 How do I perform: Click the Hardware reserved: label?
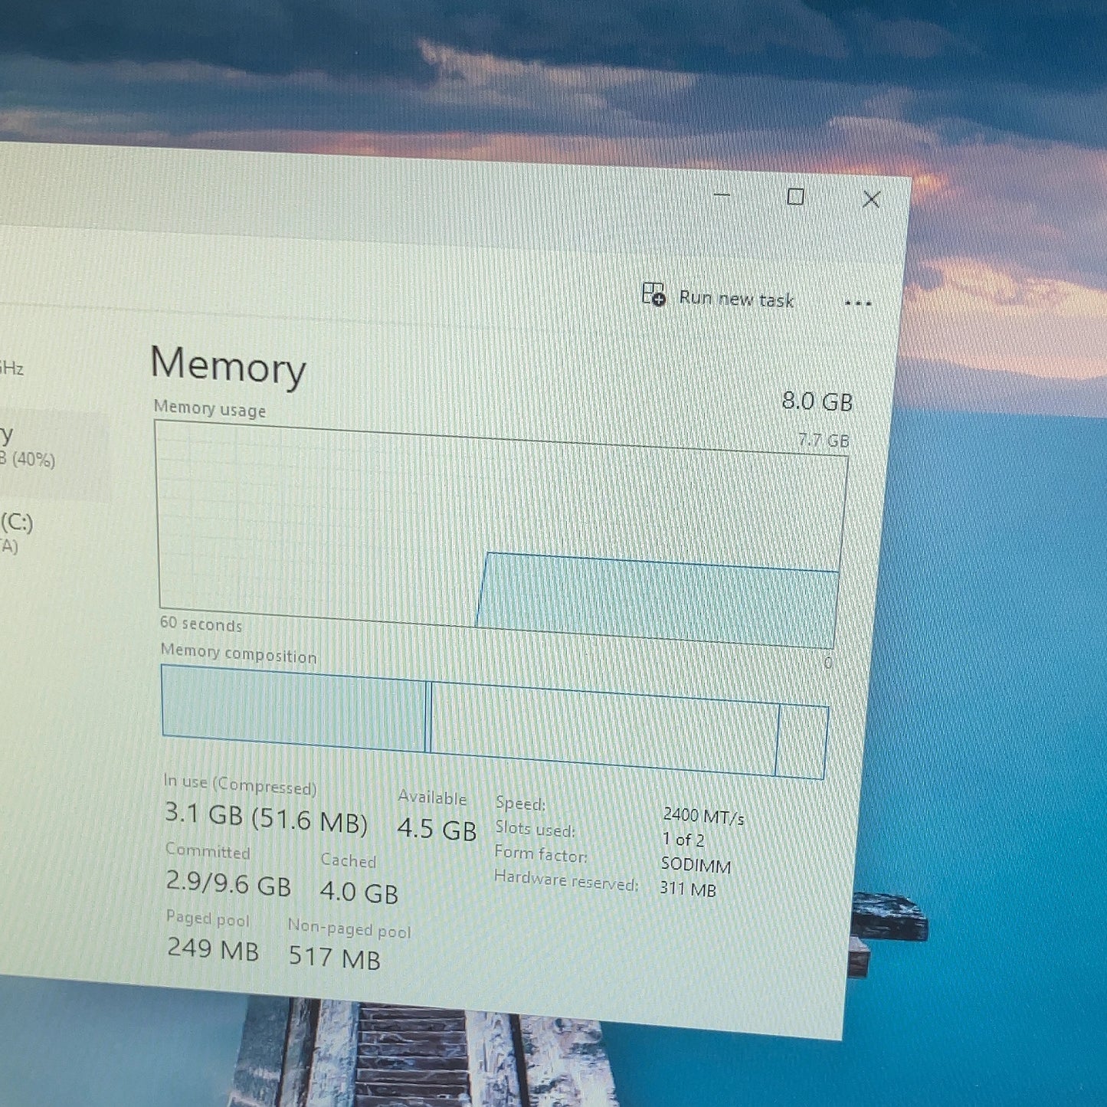click(566, 880)
